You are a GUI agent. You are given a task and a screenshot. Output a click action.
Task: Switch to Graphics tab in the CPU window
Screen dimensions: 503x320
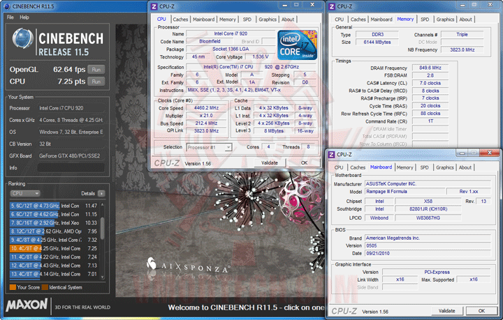pos(268,20)
